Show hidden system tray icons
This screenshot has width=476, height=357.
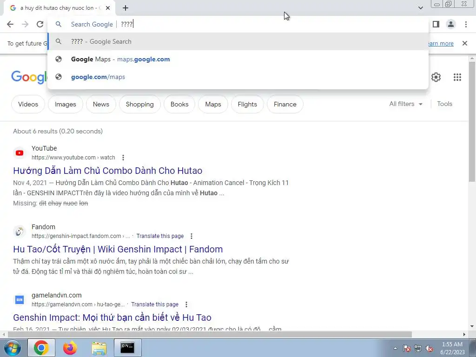(x=395, y=349)
